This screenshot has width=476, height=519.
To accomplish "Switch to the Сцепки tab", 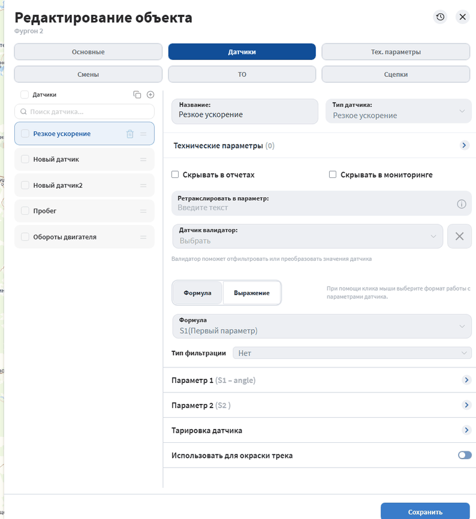I will click(x=396, y=74).
